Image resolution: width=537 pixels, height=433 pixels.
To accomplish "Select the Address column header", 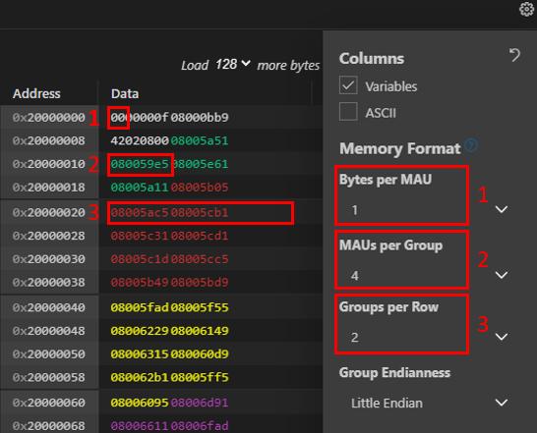I will coord(36,93).
